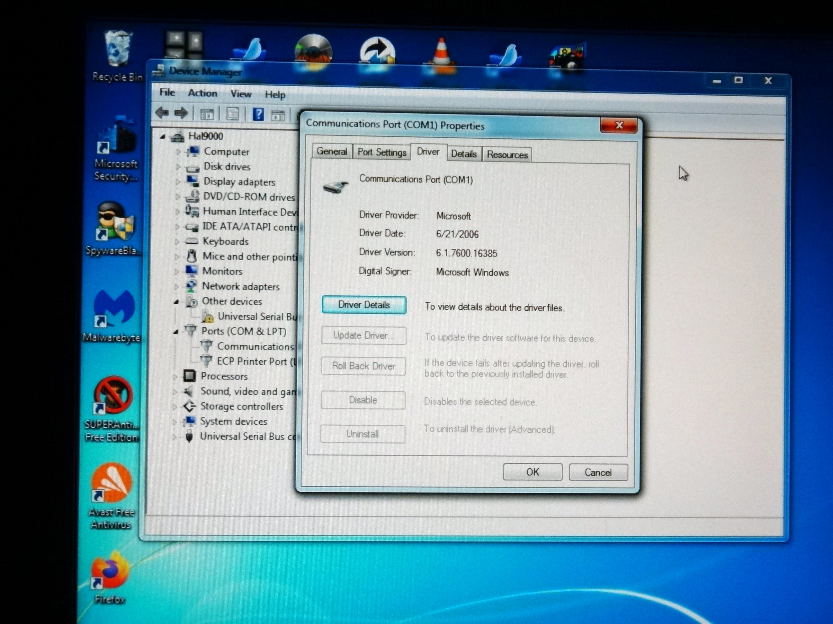Viewport: 833px width, 624px height.
Task: Click Show/Hide console tree toolbar icon
Action: coord(207,114)
